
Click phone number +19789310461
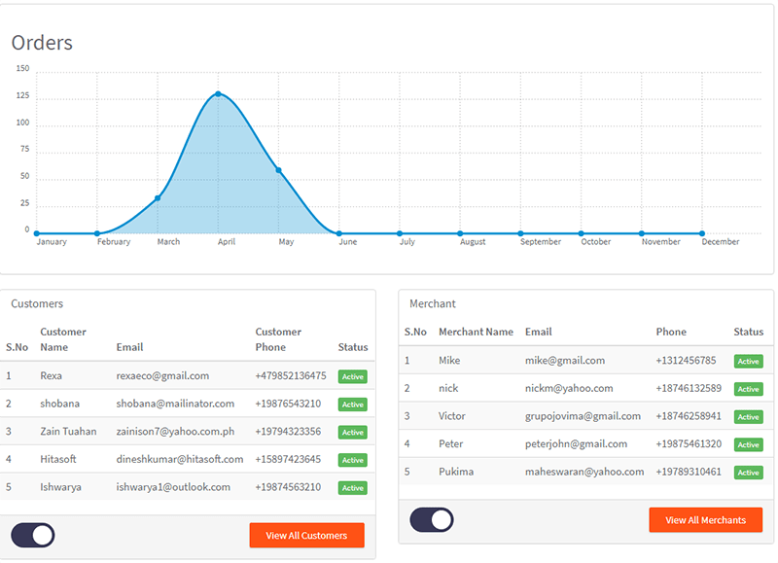click(x=689, y=472)
